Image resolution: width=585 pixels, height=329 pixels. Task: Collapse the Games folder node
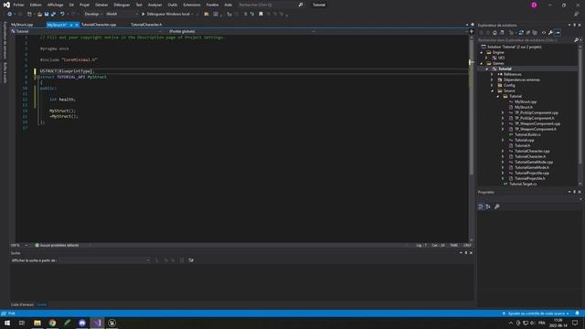[482, 63]
